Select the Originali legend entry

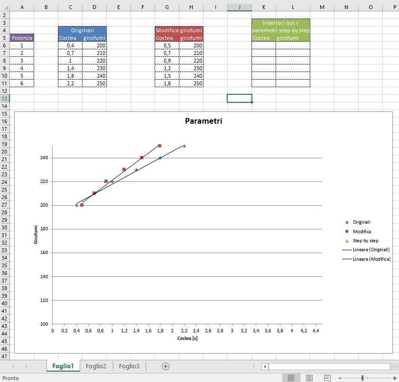358,222
